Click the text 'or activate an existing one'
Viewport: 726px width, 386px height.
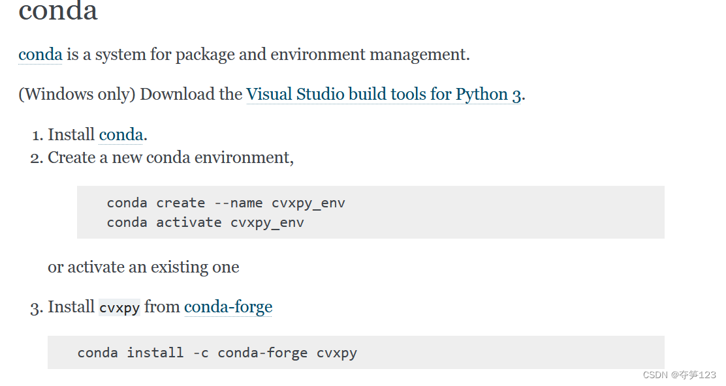(144, 267)
